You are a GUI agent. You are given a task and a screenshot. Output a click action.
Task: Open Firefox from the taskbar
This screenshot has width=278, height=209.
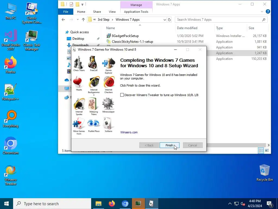tap(112, 204)
